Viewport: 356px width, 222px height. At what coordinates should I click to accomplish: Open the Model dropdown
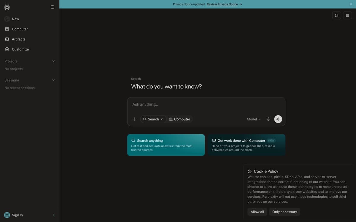pos(254,119)
